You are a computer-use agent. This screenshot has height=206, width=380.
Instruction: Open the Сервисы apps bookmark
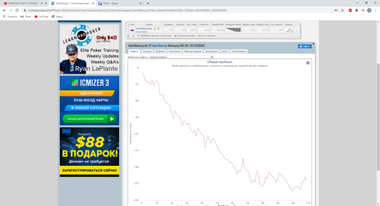click(10, 17)
